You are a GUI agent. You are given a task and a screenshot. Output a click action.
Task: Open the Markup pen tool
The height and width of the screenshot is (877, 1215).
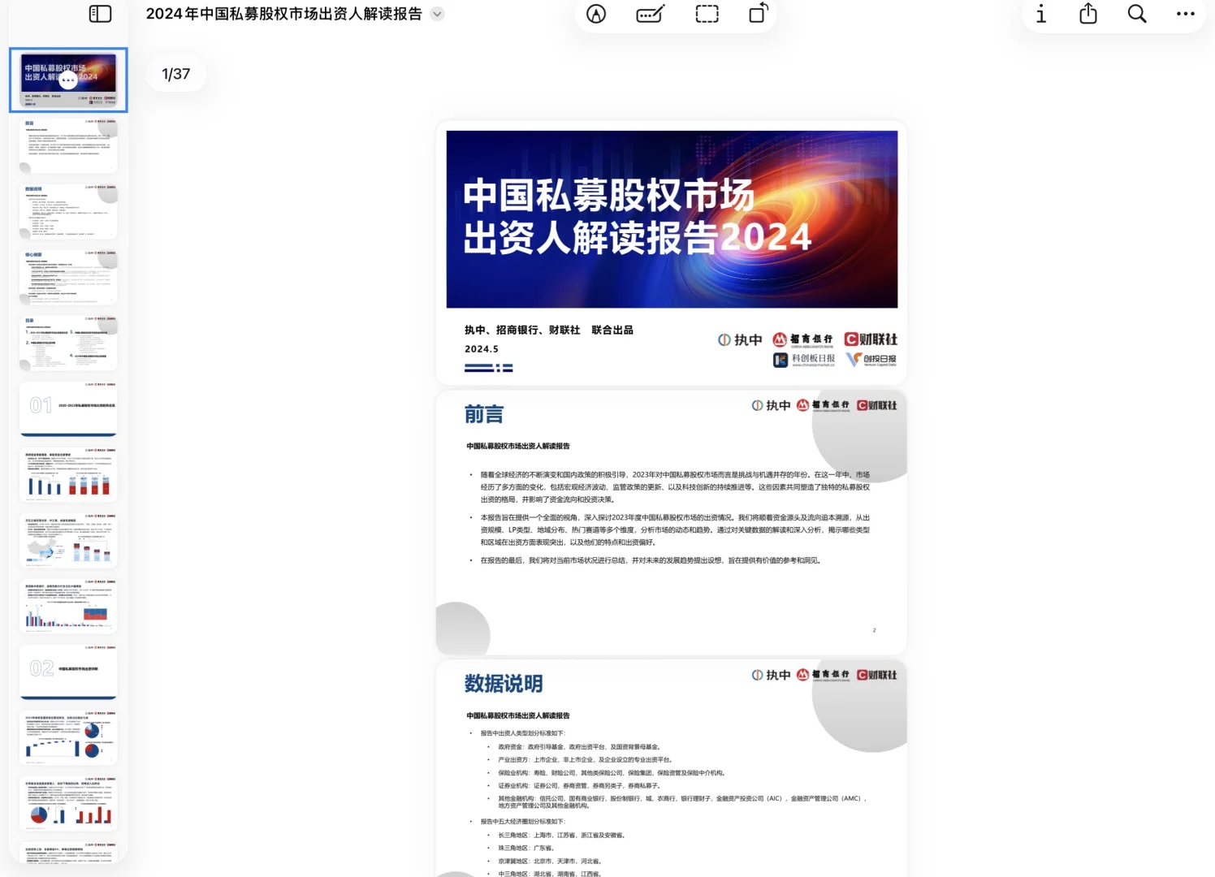pyautogui.click(x=595, y=14)
